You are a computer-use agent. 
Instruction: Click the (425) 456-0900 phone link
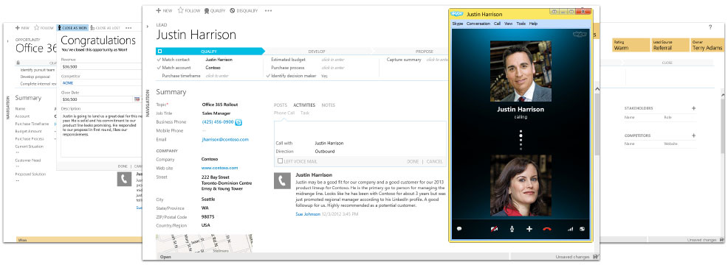click(x=218, y=122)
